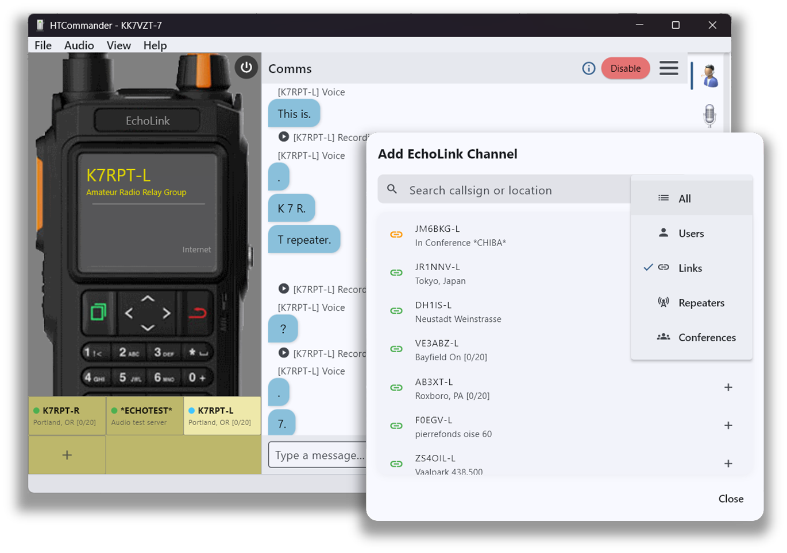The image size is (787, 553).
Task: Select the AB3XT-L Roxboro entry
Action: point(565,388)
